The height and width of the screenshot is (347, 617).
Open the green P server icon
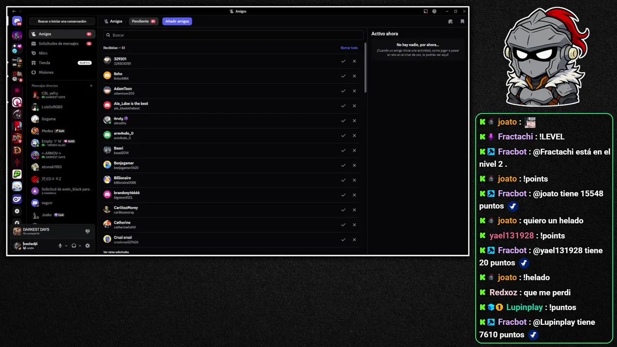pyautogui.click(x=17, y=174)
